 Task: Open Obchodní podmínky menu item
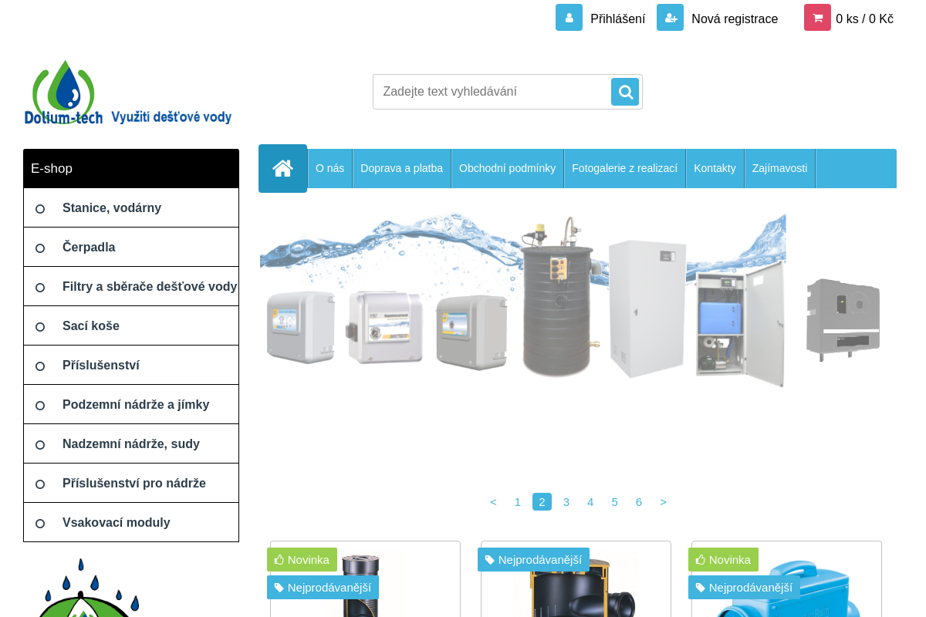pyautogui.click(x=507, y=168)
